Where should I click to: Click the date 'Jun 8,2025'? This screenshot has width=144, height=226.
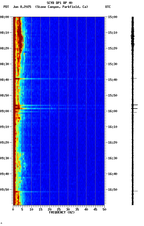click(22, 7)
